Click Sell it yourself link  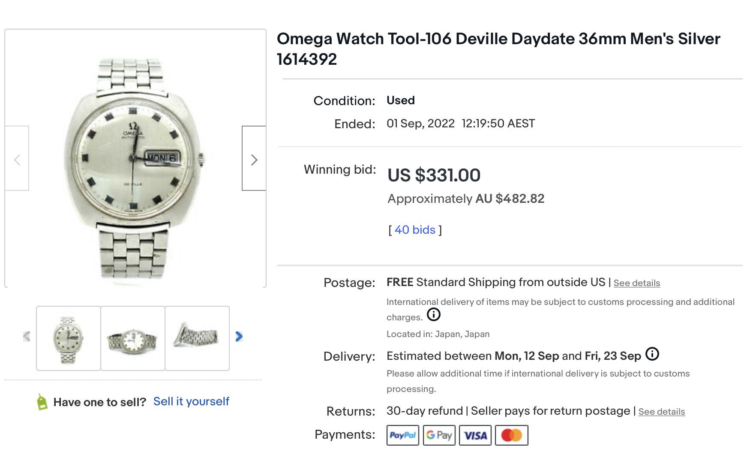[x=191, y=401]
